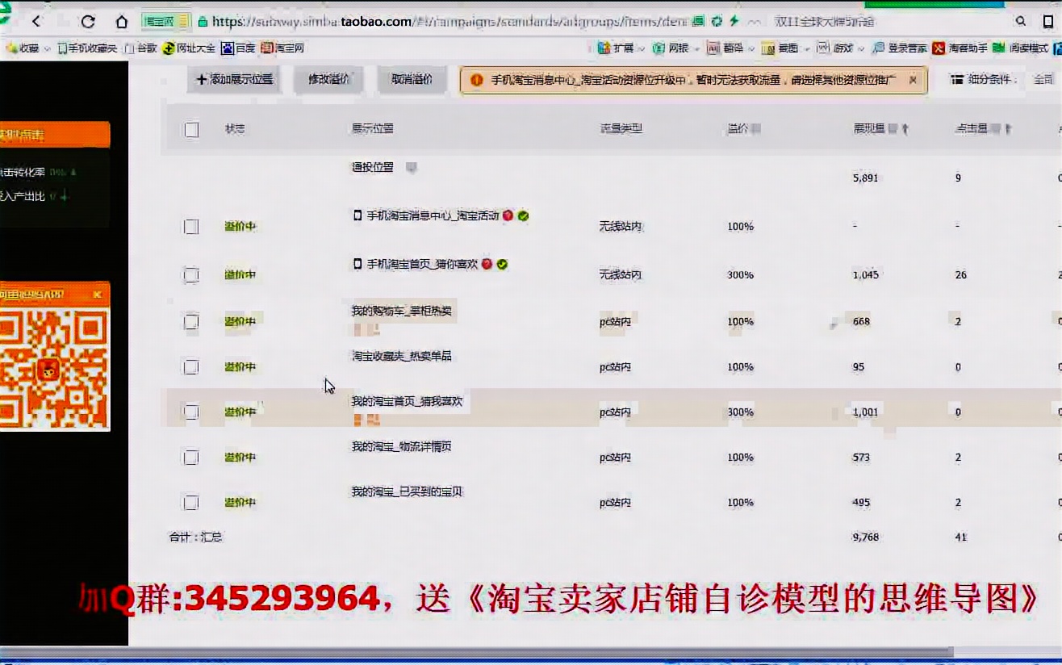Click the orange header tab in the left panel
This screenshot has width=1062, height=665.
54,135
